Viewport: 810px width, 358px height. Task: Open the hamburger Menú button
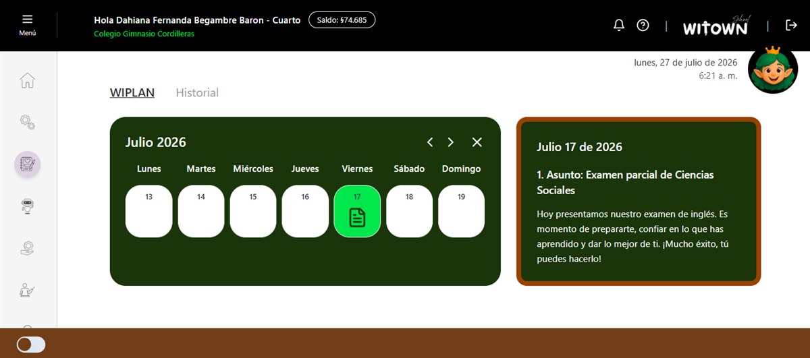click(27, 24)
